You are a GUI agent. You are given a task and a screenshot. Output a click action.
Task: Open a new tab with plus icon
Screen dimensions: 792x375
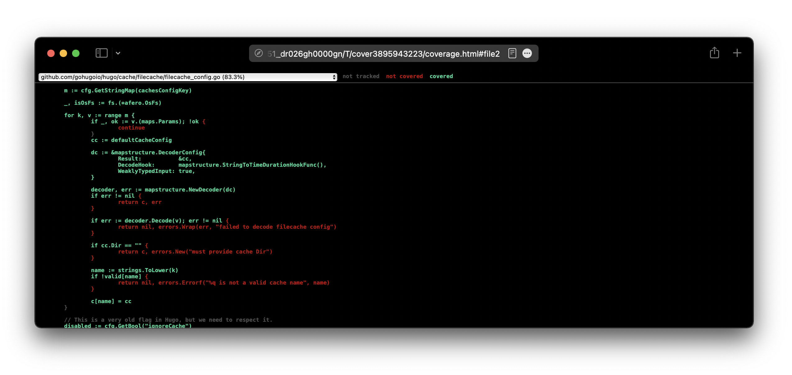coord(737,53)
